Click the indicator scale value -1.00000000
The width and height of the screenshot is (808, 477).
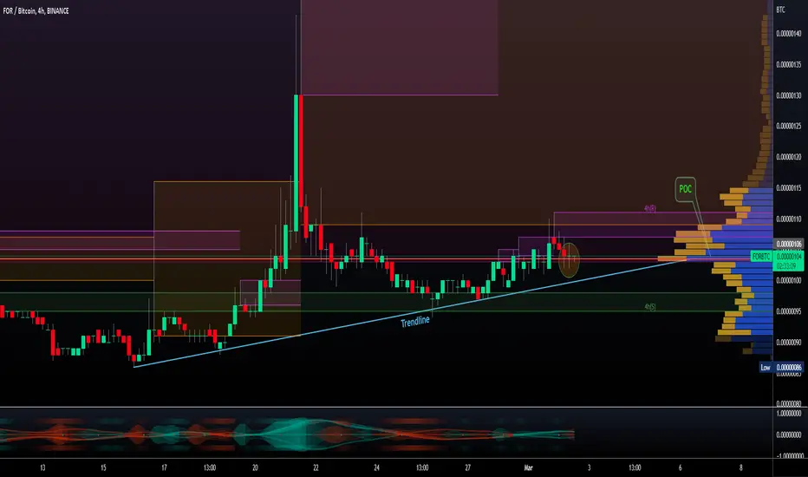790,455
